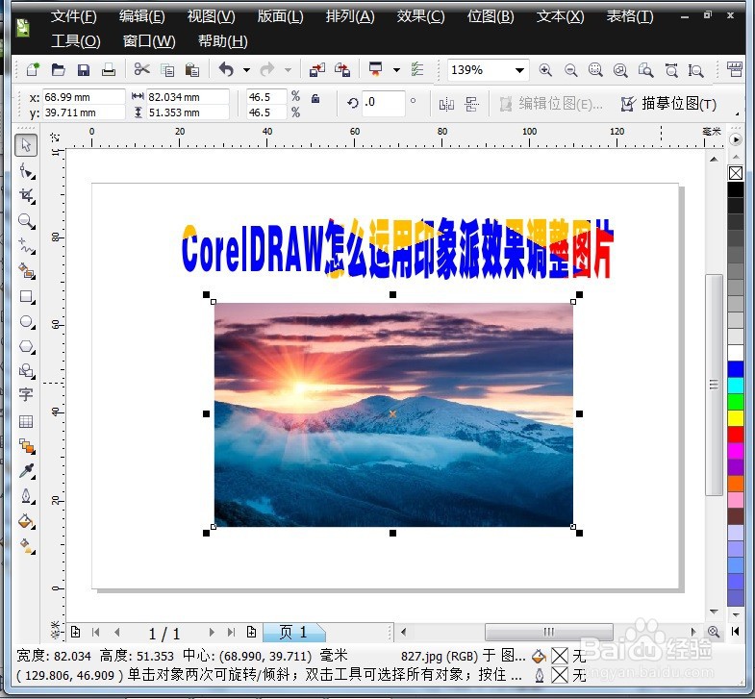Screen dimensions: 755x699
Task: Select the sunset mountain image
Action: tap(393, 414)
